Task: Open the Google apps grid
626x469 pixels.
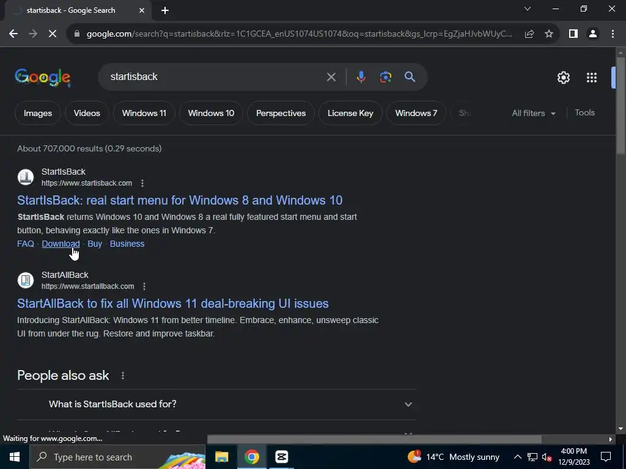Action: tap(592, 78)
